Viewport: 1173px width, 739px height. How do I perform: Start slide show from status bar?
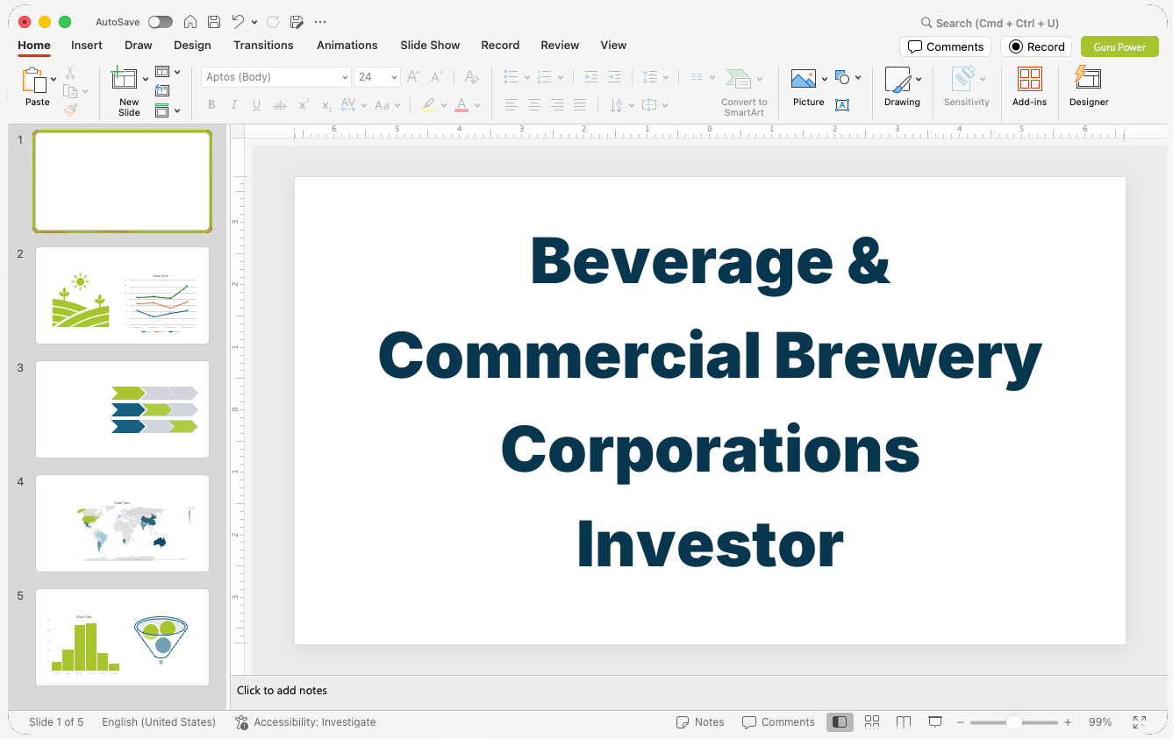click(x=935, y=721)
